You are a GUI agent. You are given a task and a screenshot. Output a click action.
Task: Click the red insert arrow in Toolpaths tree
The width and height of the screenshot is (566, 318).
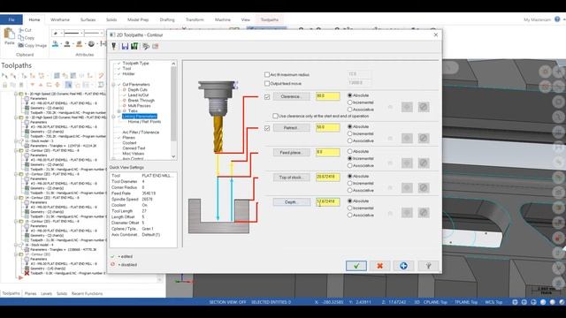point(20,277)
